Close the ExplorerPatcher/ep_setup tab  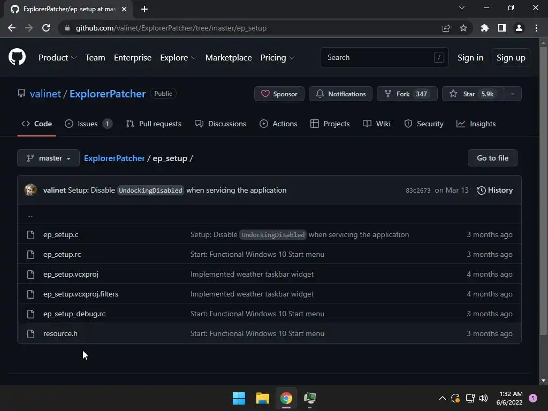point(124,9)
